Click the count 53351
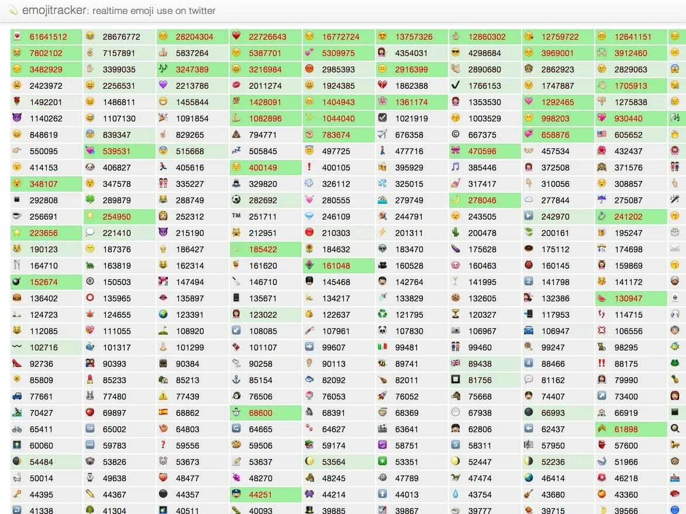Viewport: 686px width, 514px height. [x=407, y=462]
